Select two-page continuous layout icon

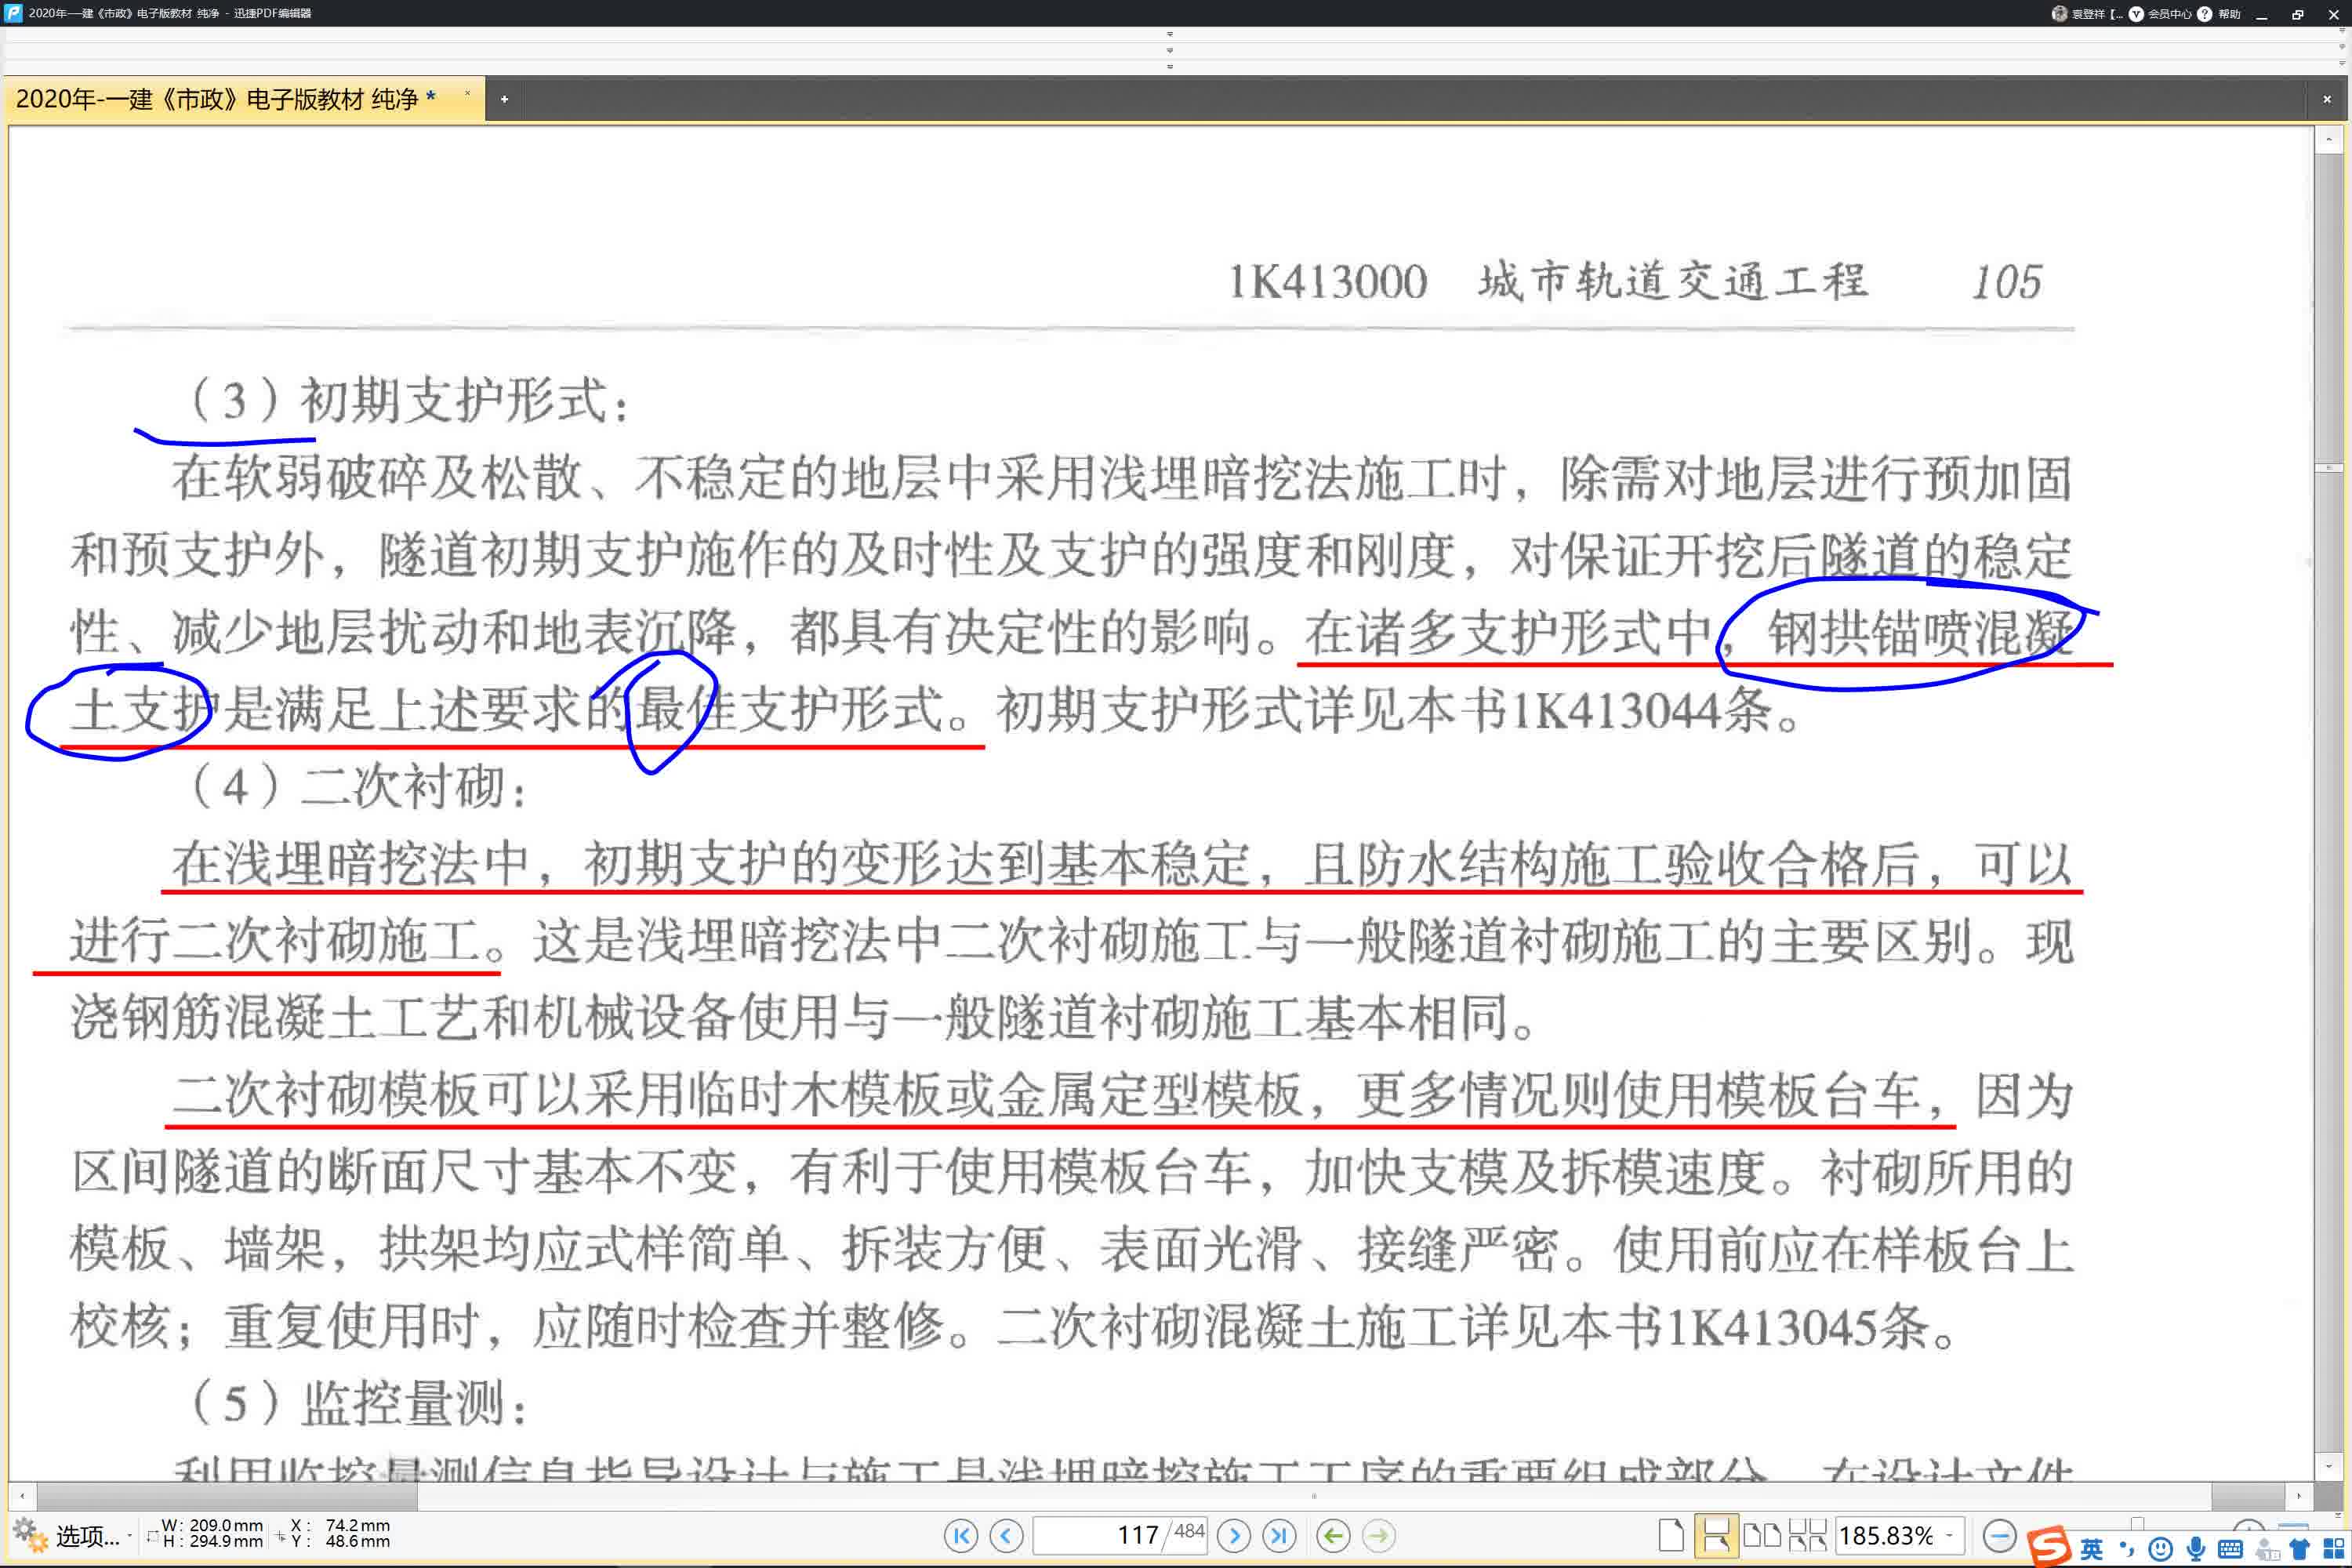1807,1535
